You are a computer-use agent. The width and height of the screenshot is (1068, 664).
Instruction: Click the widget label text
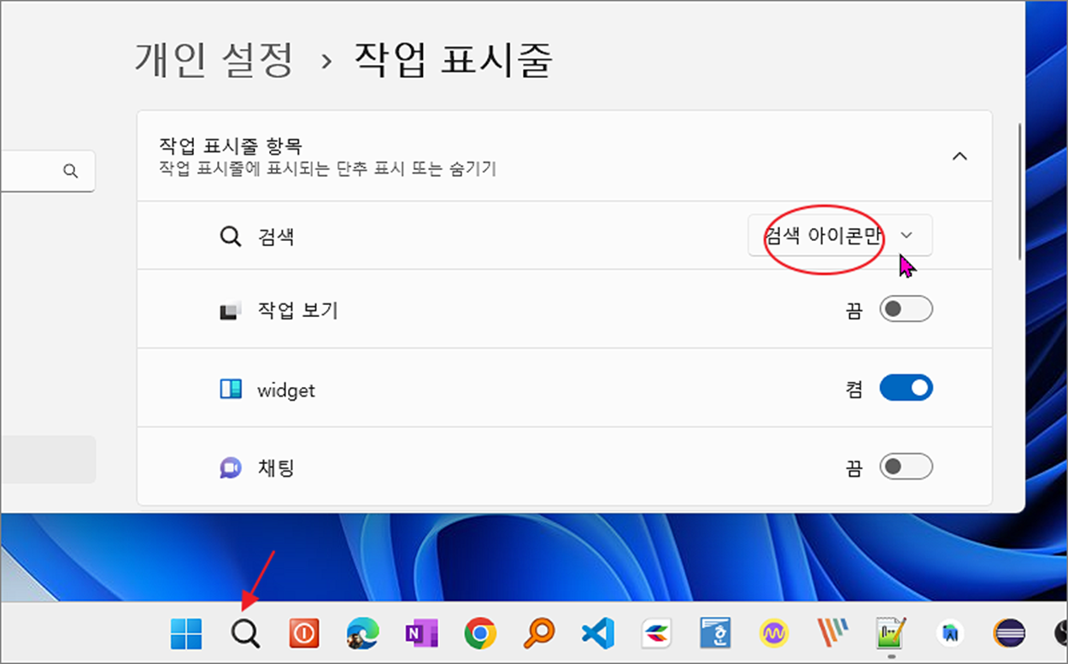[286, 390]
